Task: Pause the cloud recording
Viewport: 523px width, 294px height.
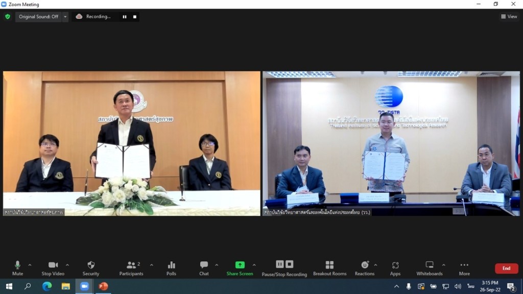Action: coord(124,16)
